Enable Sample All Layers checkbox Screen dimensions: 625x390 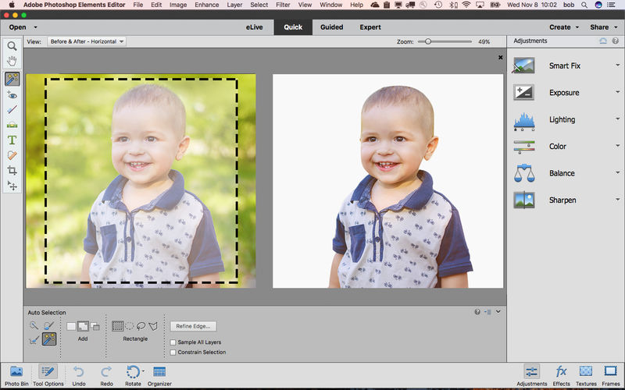(173, 342)
